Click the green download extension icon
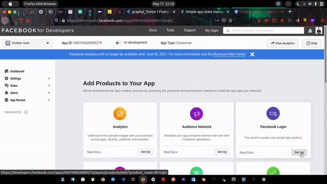327x184 pixels. coord(305,20)
